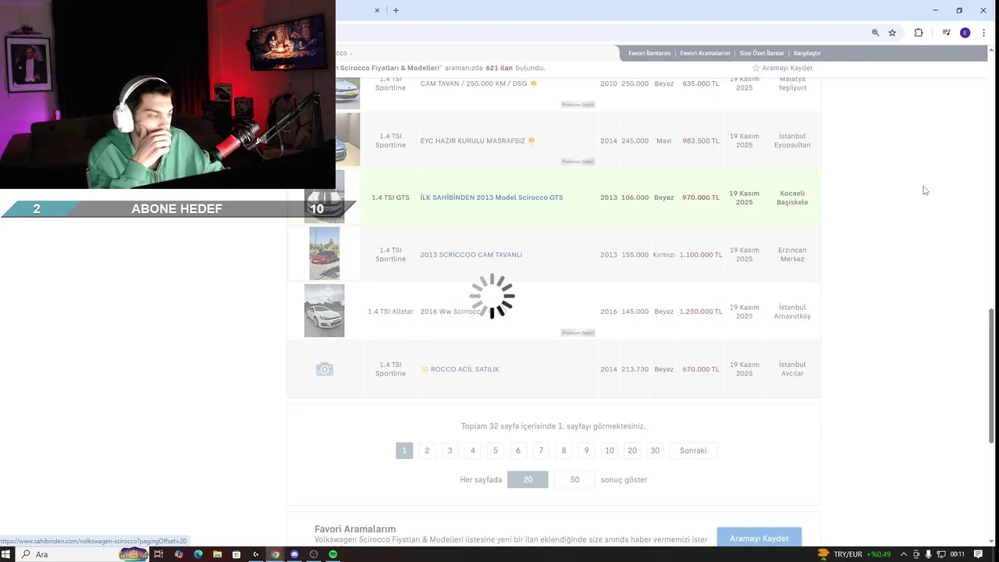This screenshot has height=562, width=999.
Task: Open the Chrome profile avatar E
Action: (965, 33)
